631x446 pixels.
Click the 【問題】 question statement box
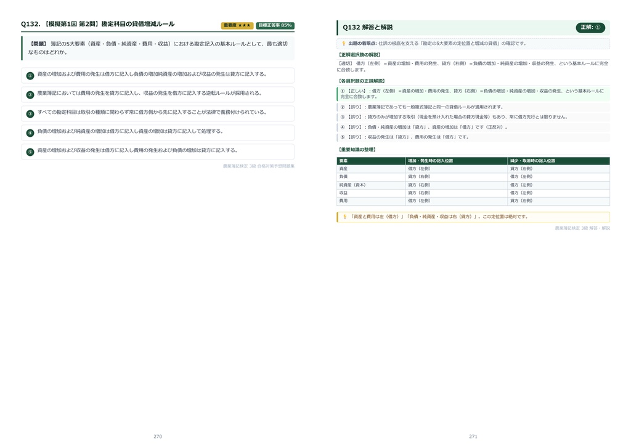pos(158,48)
